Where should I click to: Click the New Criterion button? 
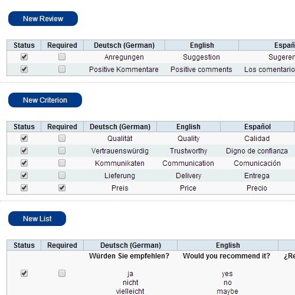click(x=45, y=100)
